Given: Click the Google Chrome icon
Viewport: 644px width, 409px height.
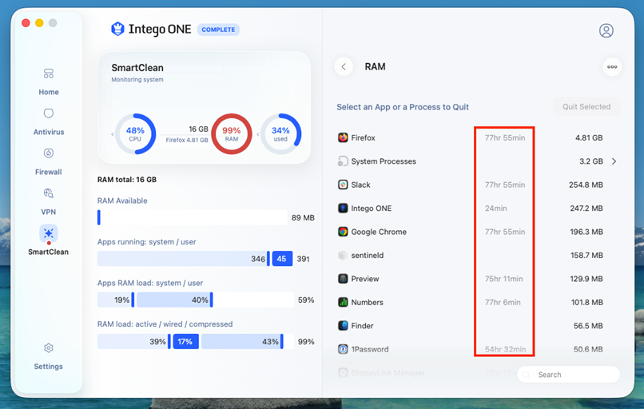Looking at the screenshot, I should coord(343,232).
